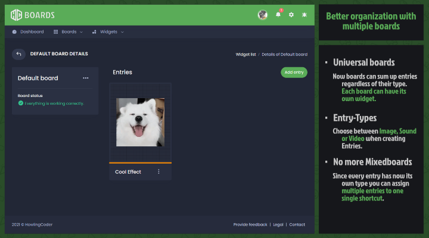Click the Details of Default board breadcrumb
Viewport: 429px width, 238px height.
(284, 54)
